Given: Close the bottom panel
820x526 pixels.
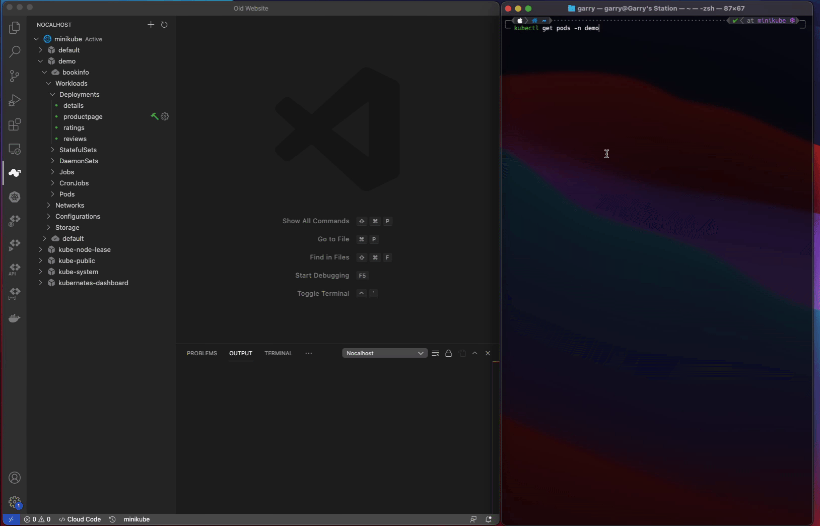Looking at the screenshot, I should pos(488,353).
